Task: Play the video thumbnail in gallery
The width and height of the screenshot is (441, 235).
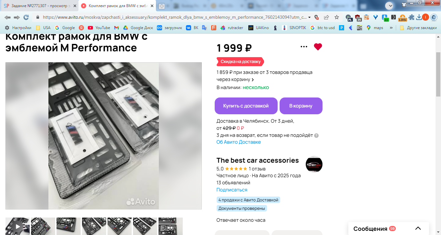Action: [17, 226]
